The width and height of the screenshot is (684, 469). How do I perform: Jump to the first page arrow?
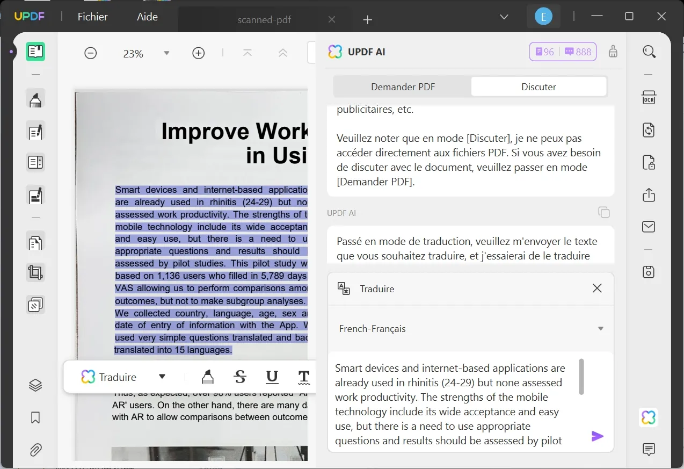click(x=248, y=53)
